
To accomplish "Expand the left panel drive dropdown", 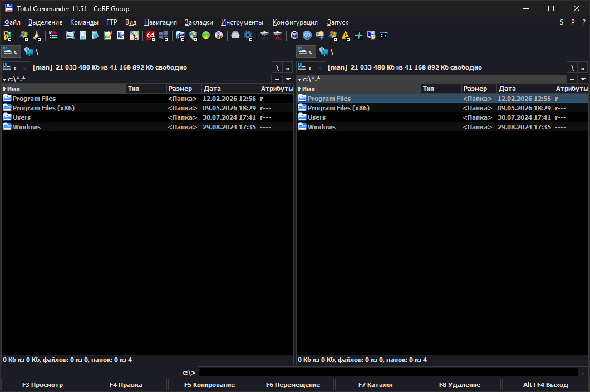I will tap(25, 68).
